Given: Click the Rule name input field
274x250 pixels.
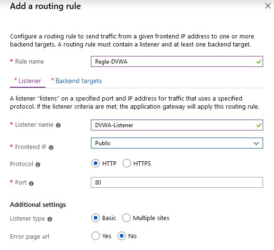Looking at the screenshot, I should (177, 62).
